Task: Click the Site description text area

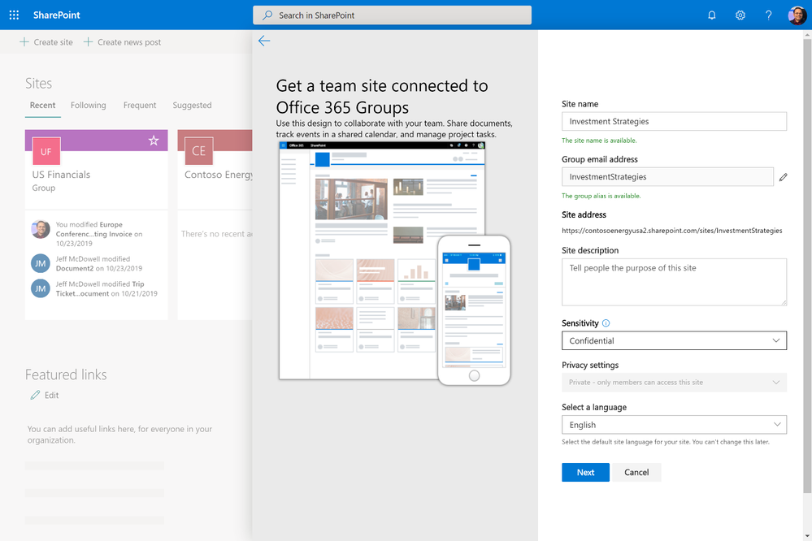Action: click(674, 282)
